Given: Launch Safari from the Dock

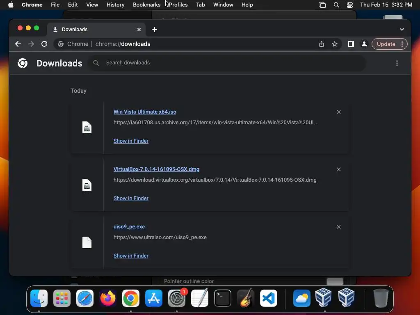Looking at the screenshot, I should (85, 298).
